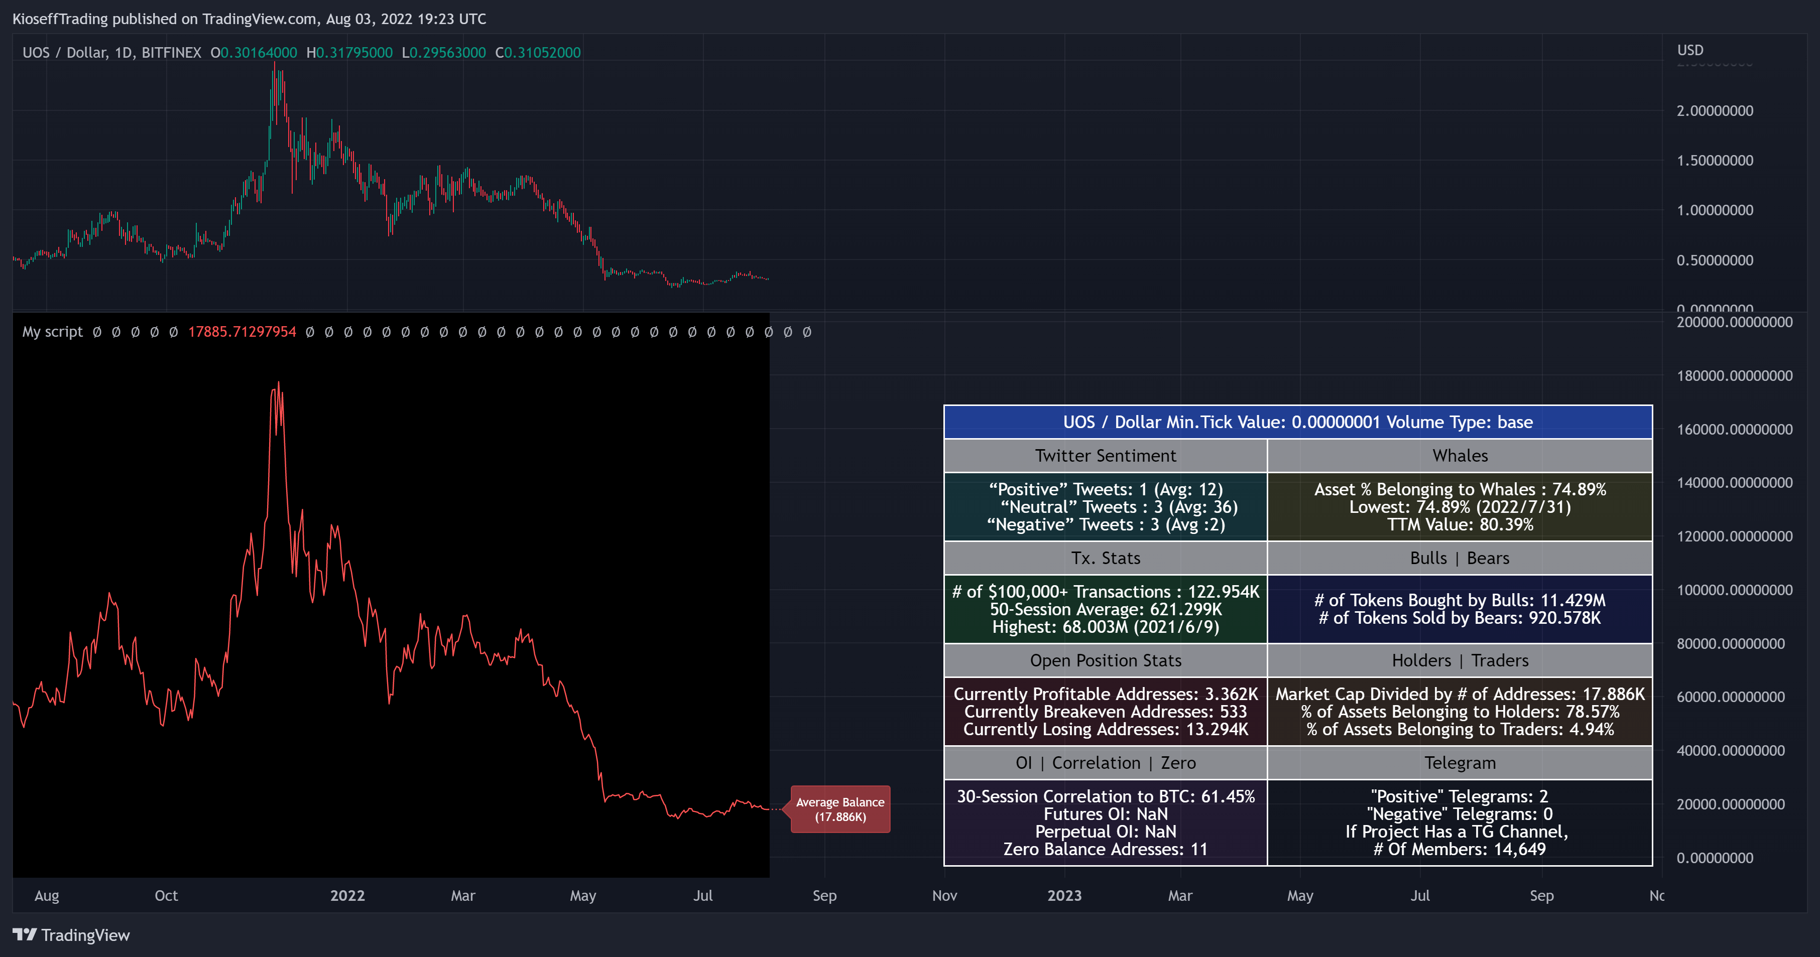Image resolution: width=1820 pixels, height=957 pixels.
Task: Click the high value 0.31795000
Action: click(354, 53)
